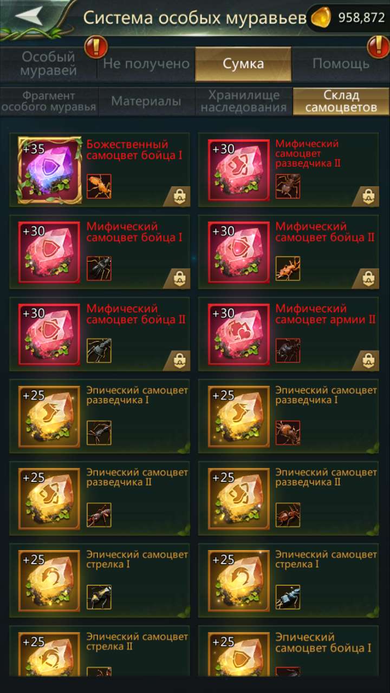This screenshot has height=693, width=390.
Task: Select the Хранилище наследования sub-tab
Action: pos(243,101)
